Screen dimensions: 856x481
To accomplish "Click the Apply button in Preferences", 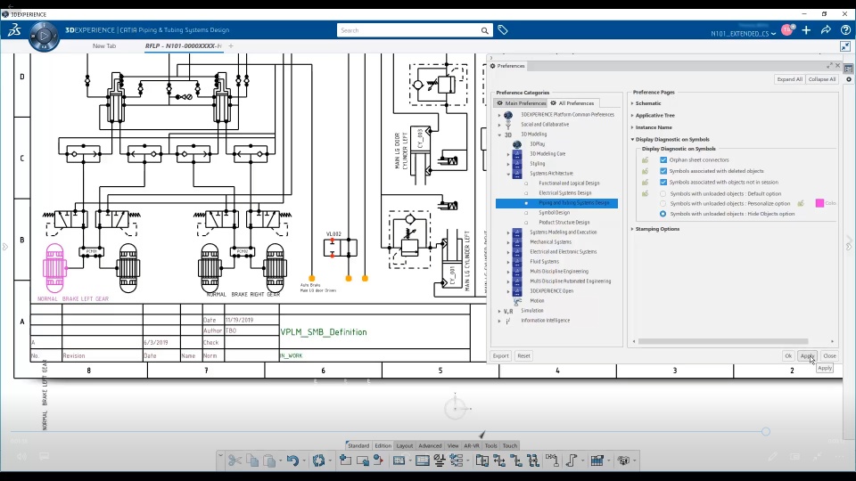I will point(807,355).
